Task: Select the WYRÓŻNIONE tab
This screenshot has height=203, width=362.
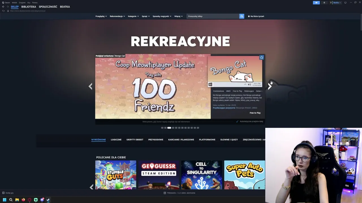Action: [x=98, y=140]
